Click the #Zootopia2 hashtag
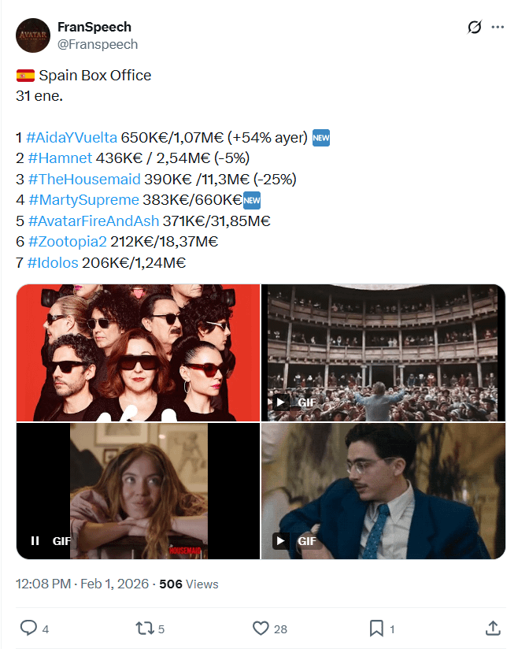 [68, 241]
